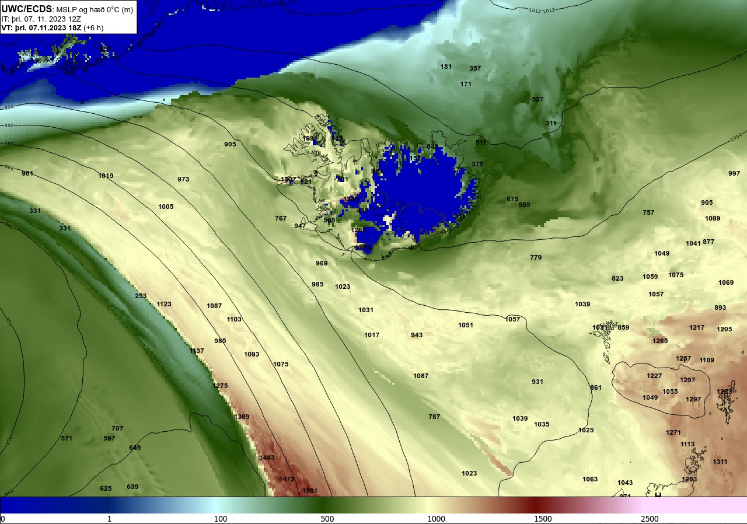Screen dimensions: 747x524
Task: Click the freezing level value 969
Action: pos(322,263)
